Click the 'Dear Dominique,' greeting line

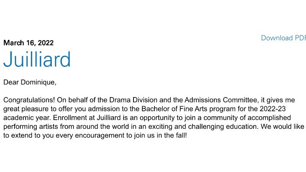tap(30, 82)
